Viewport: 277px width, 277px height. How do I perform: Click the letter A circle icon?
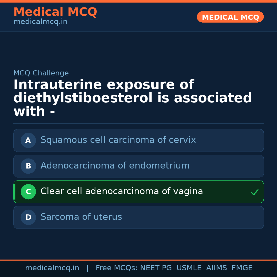click(x=28, y=140)
